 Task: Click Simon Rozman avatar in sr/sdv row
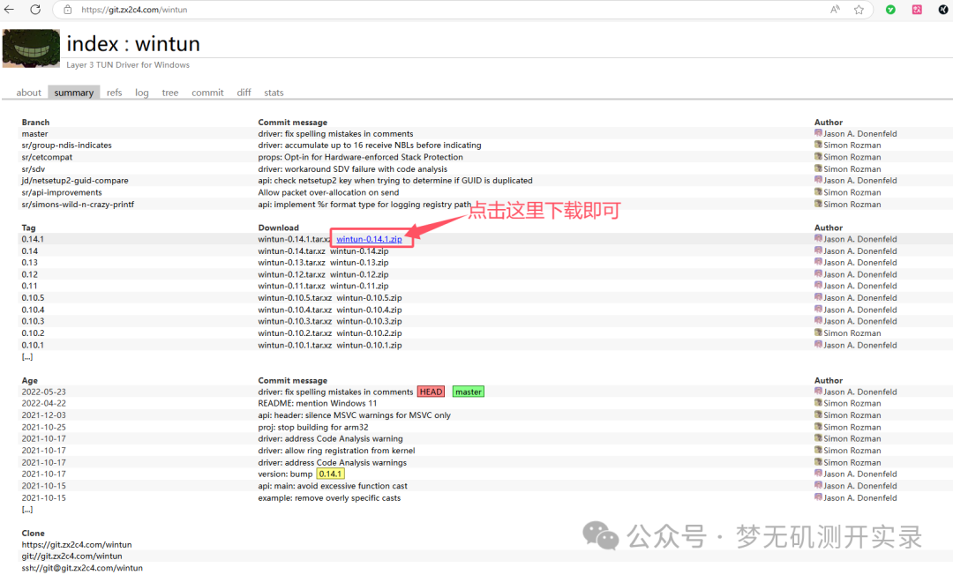pos(818,168)
